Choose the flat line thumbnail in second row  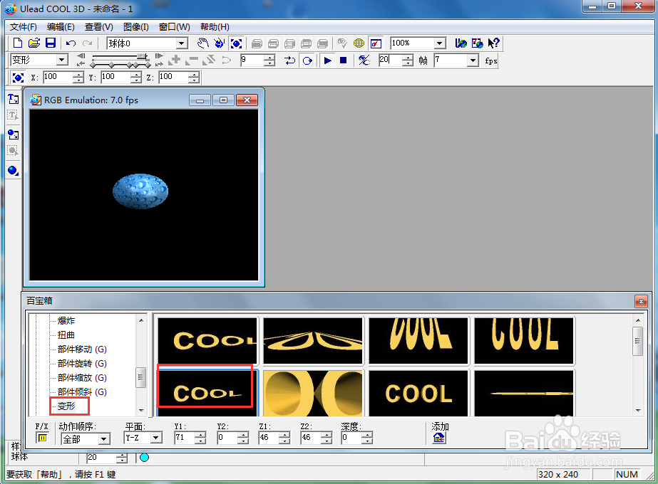pos(524,393)
